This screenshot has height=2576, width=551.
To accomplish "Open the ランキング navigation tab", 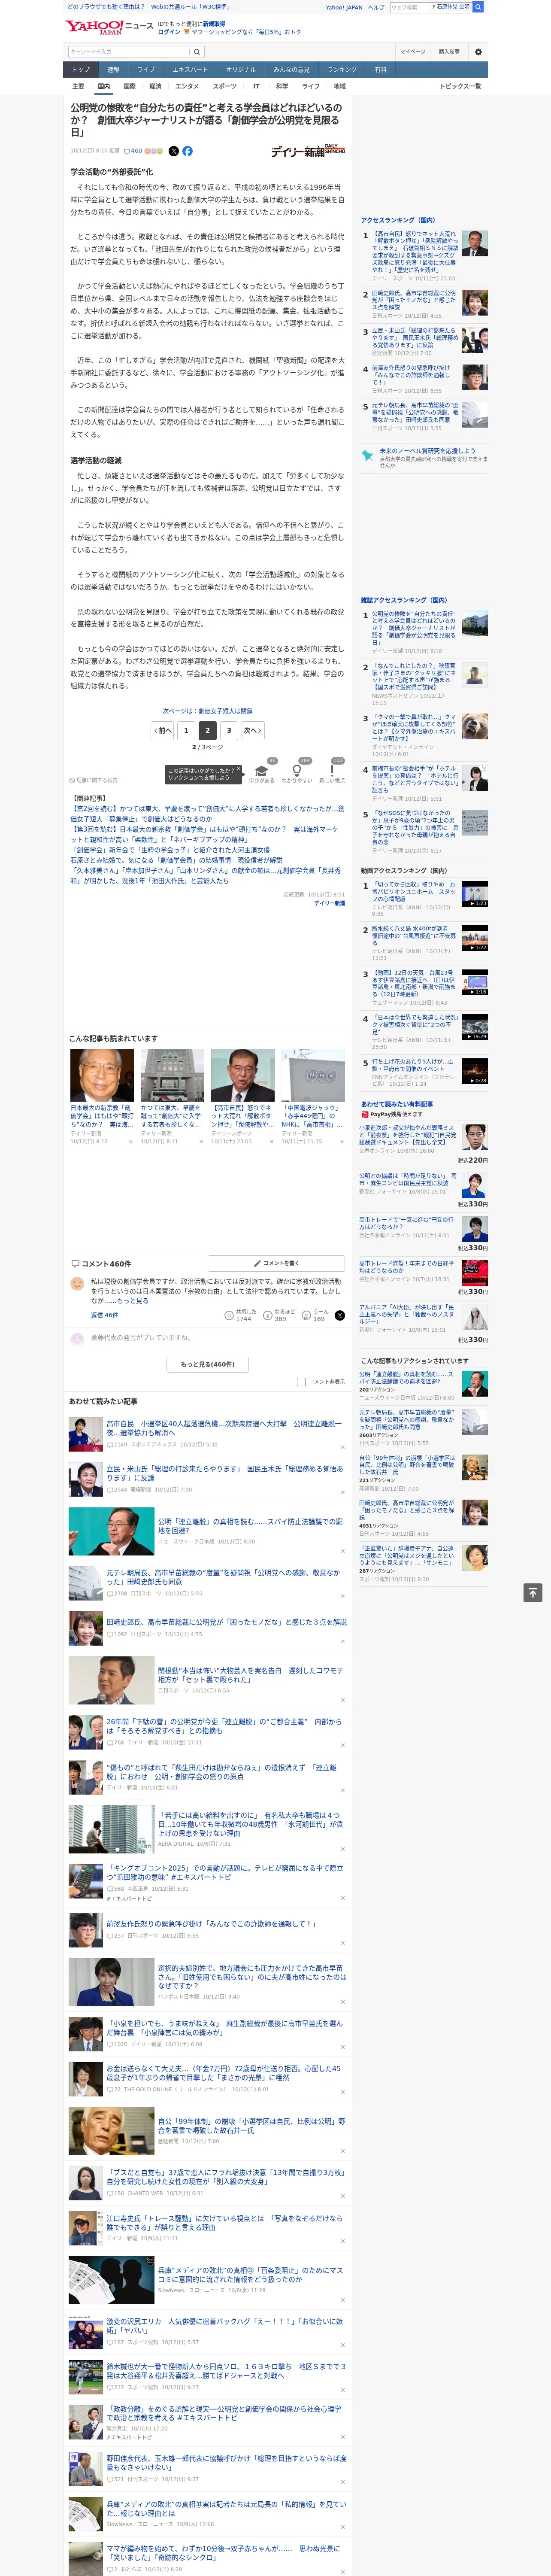I will 342,70.
